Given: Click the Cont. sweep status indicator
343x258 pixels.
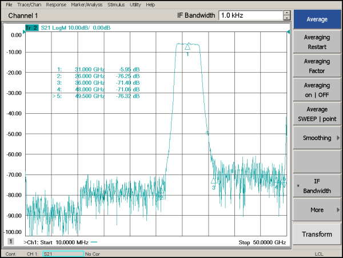Looking at the screenshot, I should pos(11,254).
